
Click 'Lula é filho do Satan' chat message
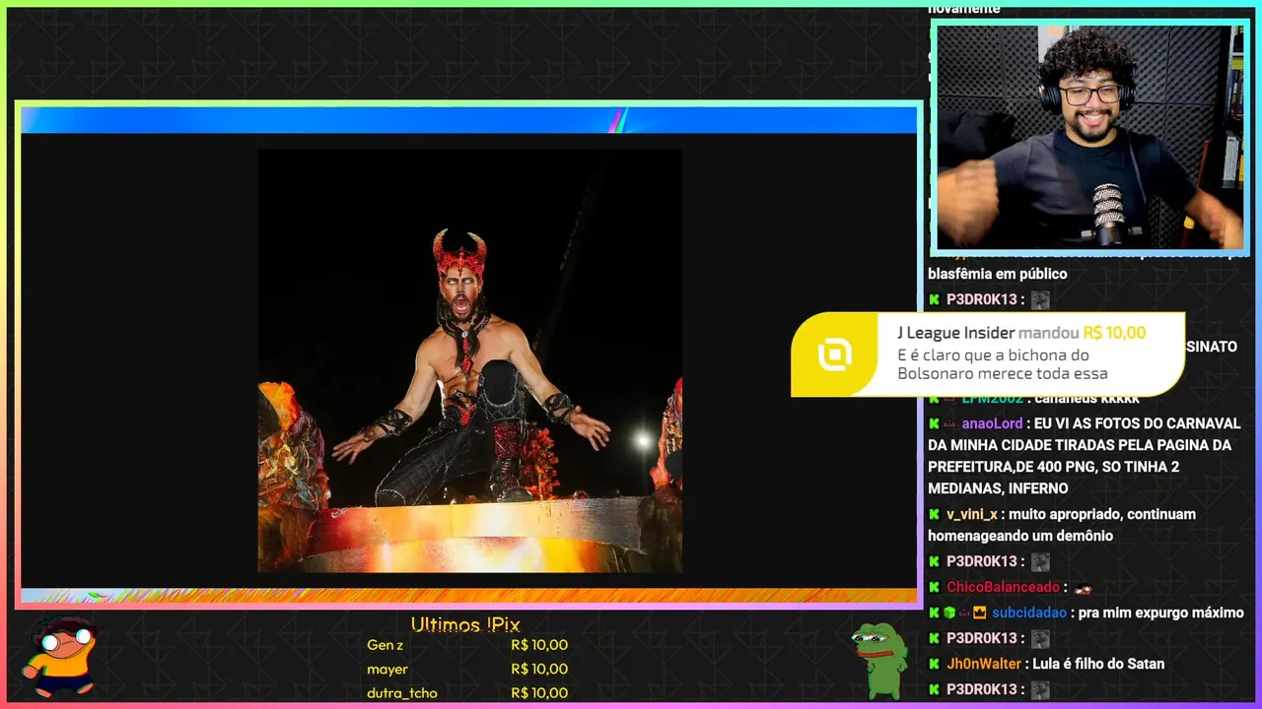pyautogui.click(x=1099, y=664)
